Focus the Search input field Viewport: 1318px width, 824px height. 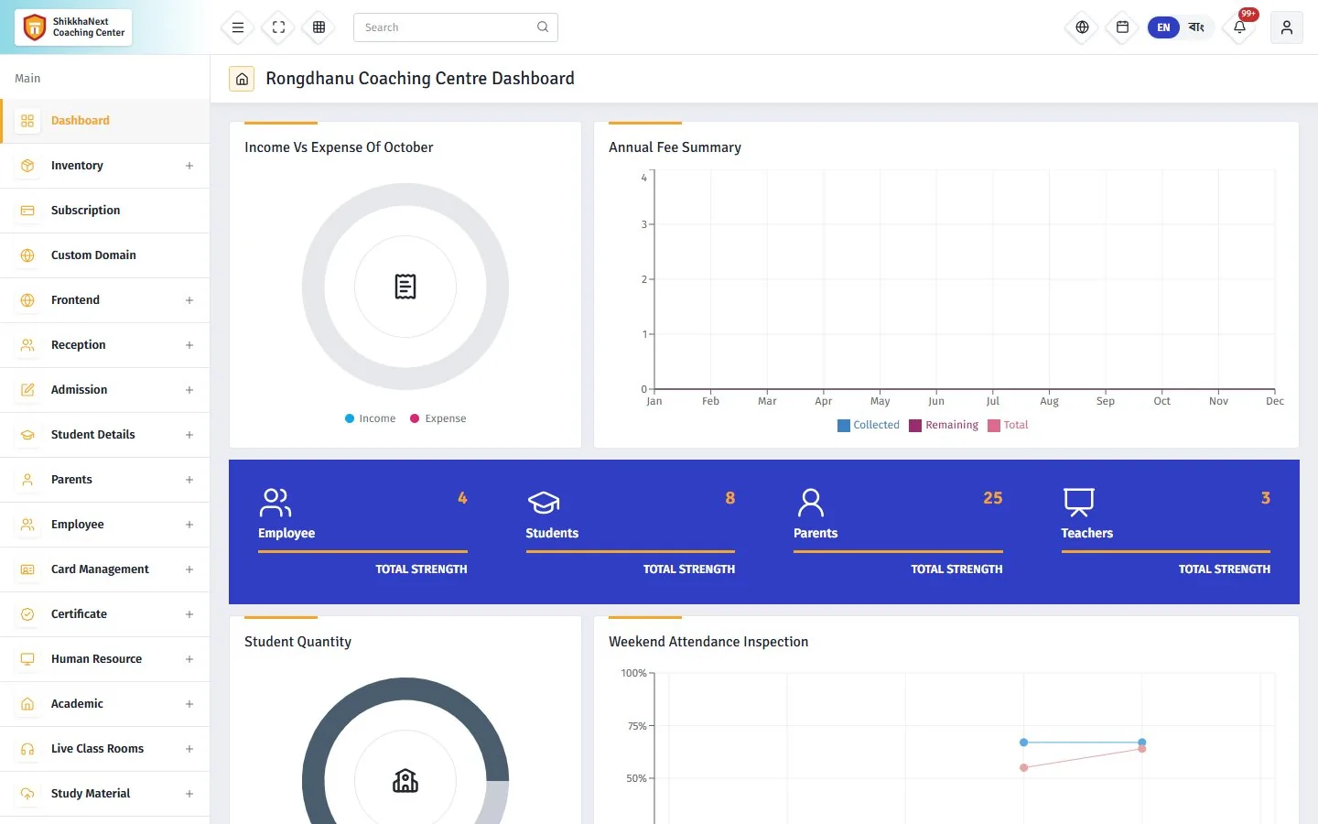456,27
